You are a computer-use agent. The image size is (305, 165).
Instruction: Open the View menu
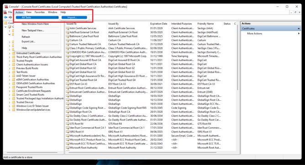pyautogui.click(x=29, y=12)
